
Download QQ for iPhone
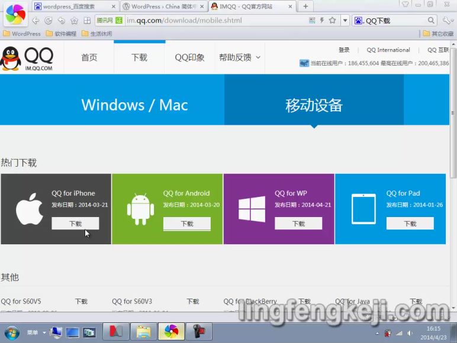pyautogui.click(x=76, y=224)
